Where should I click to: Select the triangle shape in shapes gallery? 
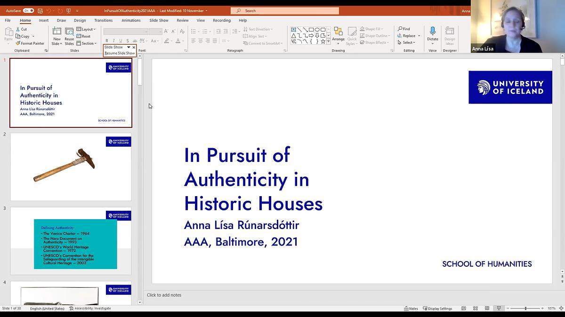(293, 35)
